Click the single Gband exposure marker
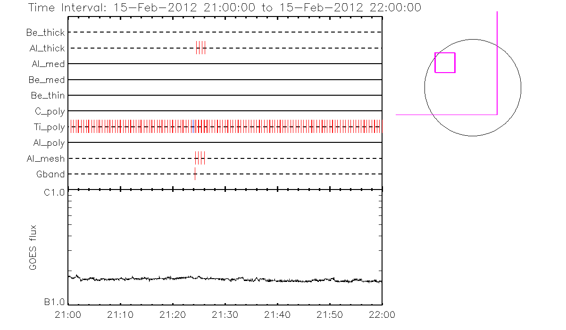This screenshot has height=330, width=566. [x=195, y=174]
